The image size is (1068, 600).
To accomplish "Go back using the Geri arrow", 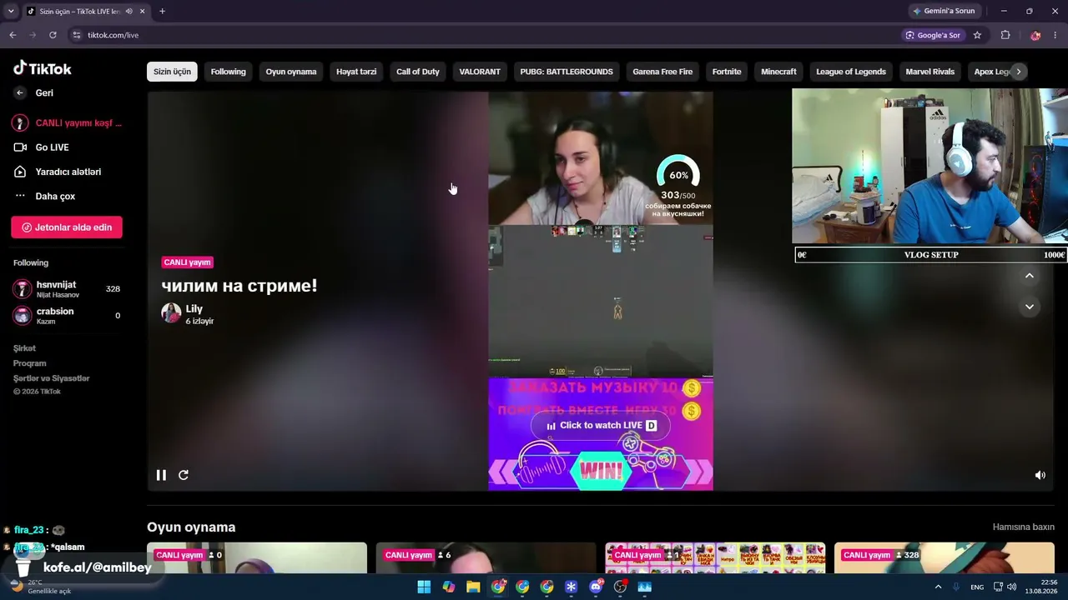I will (x=20, y=92).
